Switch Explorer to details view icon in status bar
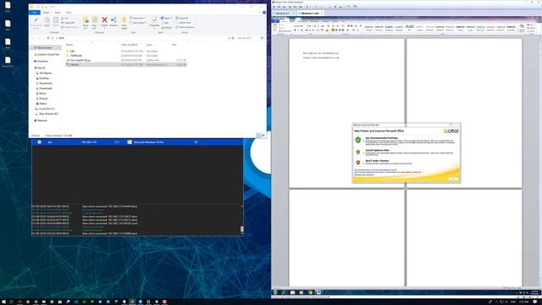Image resolution: width=542 pixels, height=305 pixels. tap(258, 136)
